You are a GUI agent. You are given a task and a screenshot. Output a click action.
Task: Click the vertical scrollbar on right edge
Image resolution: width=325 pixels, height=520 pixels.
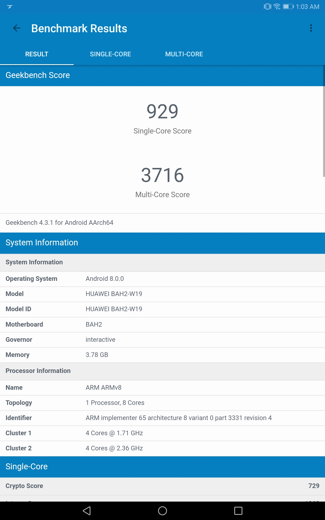tap(324, 130)
